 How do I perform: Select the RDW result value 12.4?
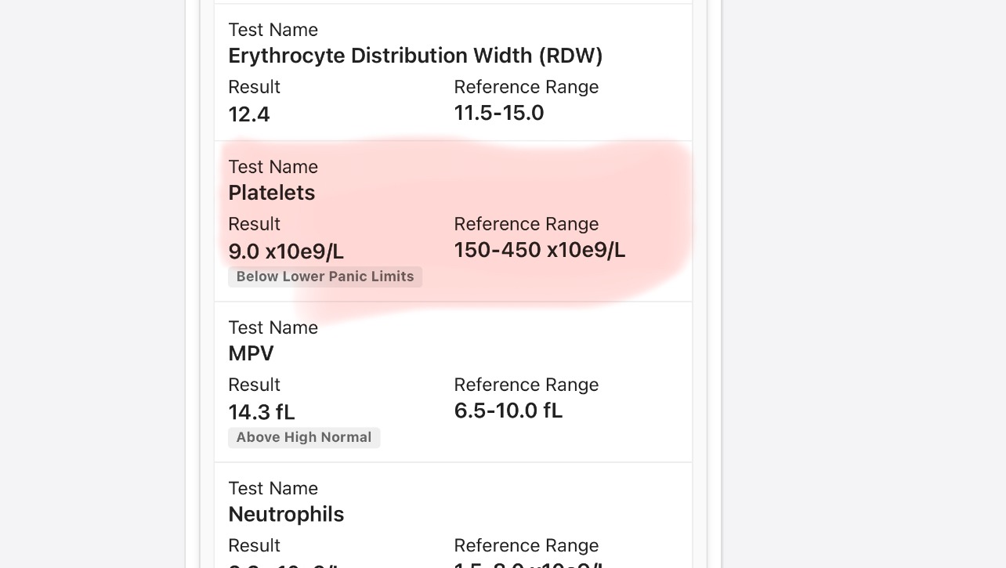(249, 114)
